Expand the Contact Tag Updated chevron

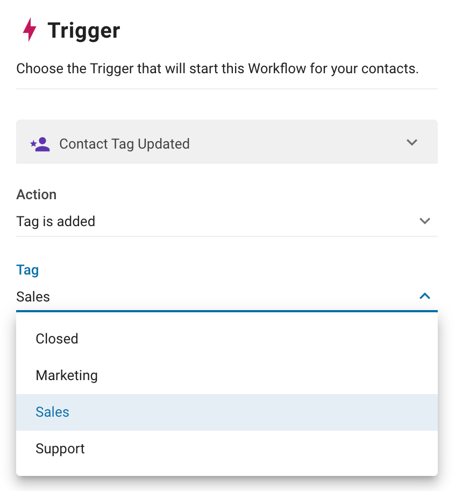pos(412,143)
